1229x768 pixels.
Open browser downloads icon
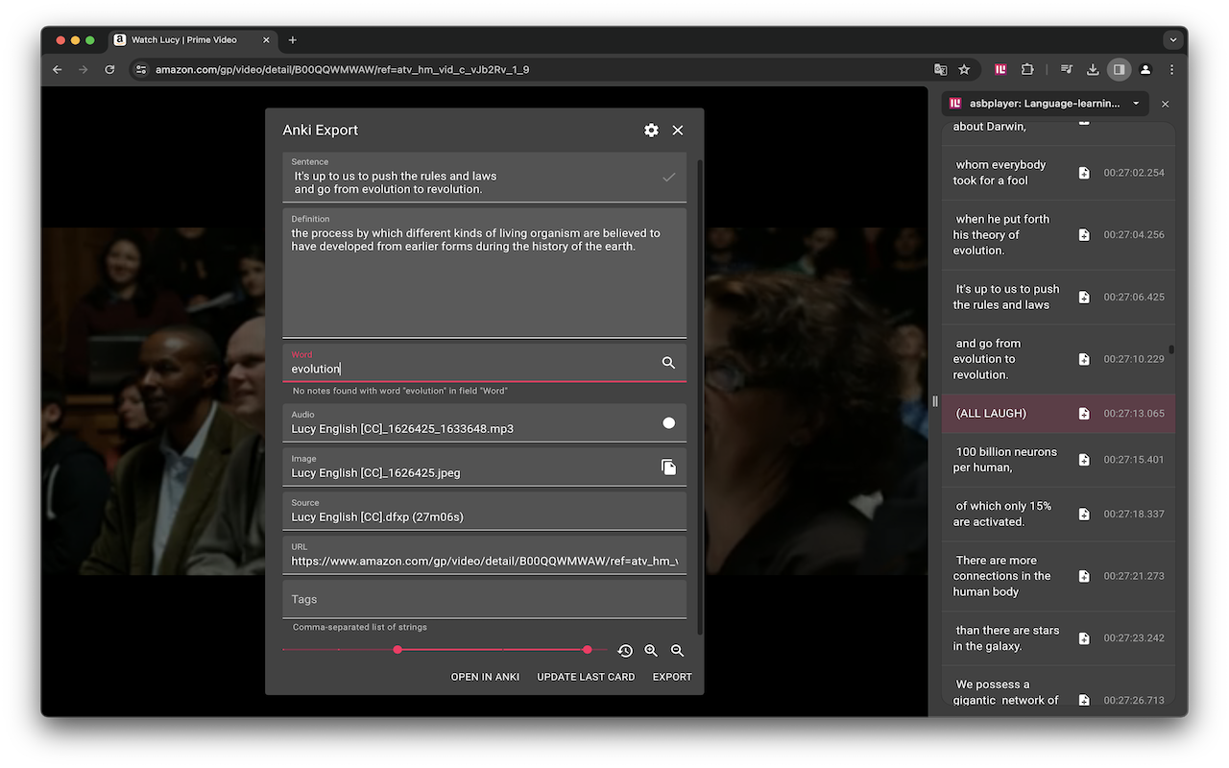tap(1093, 69)
